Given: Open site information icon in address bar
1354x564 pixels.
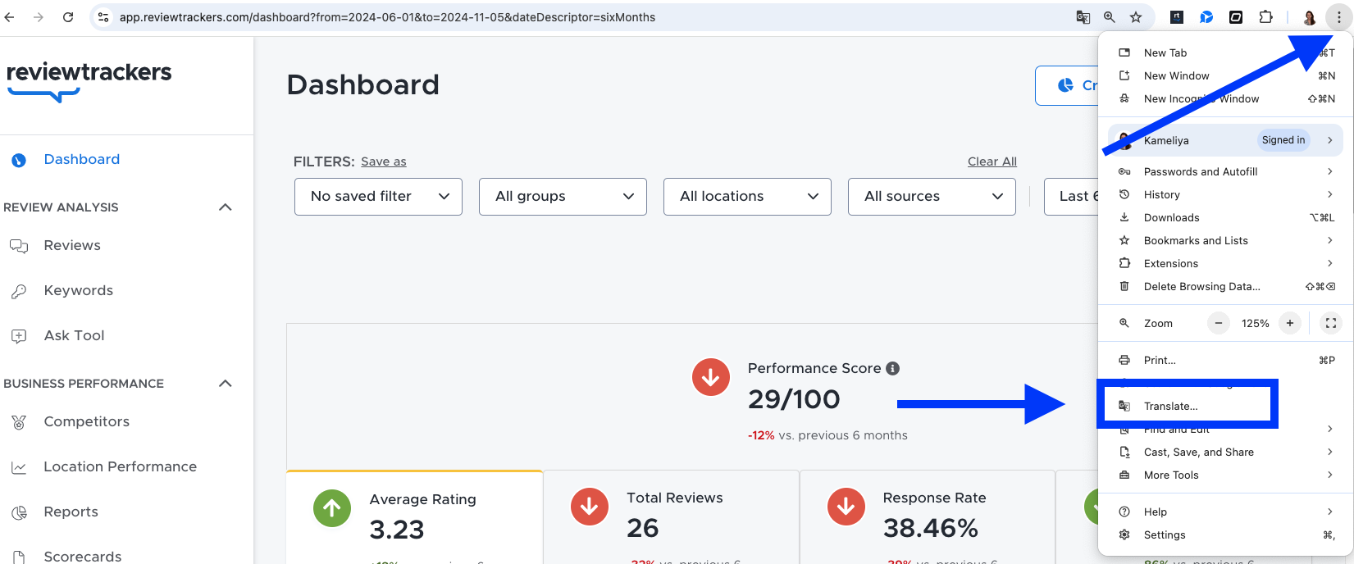Looking at the screenshot, I should (103, 17).
